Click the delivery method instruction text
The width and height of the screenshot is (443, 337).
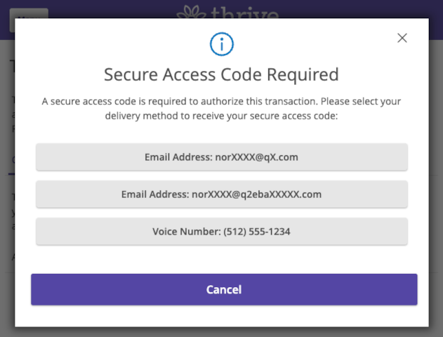click(222, 109)
